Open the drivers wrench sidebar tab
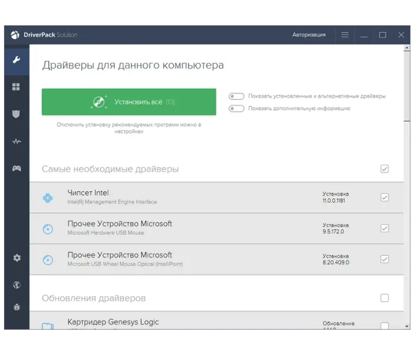This screenshot has height=355, width=415. (16, 60)
